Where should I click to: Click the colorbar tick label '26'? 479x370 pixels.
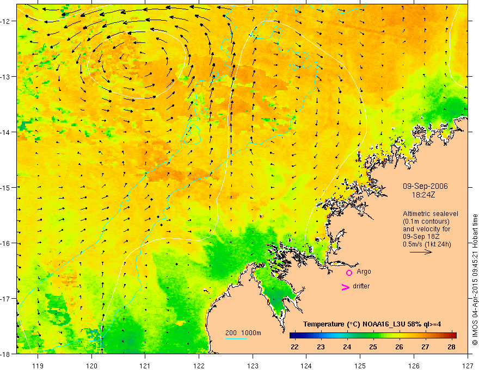click(399, 347)
